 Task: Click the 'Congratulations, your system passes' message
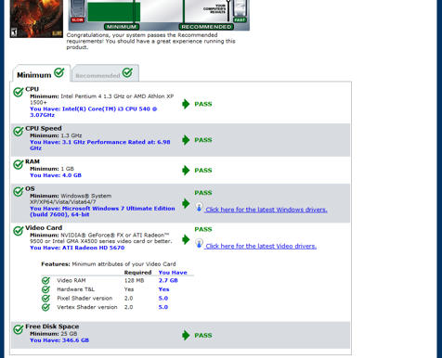coord(150,41)
